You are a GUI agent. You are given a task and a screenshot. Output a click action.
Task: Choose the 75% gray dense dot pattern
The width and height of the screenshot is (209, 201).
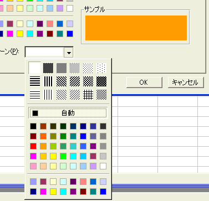click(48, 68)
